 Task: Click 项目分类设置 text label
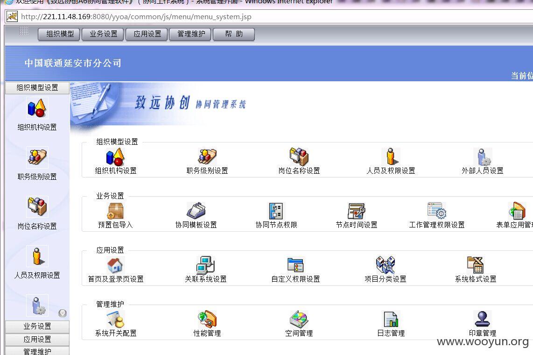point(386,279)
